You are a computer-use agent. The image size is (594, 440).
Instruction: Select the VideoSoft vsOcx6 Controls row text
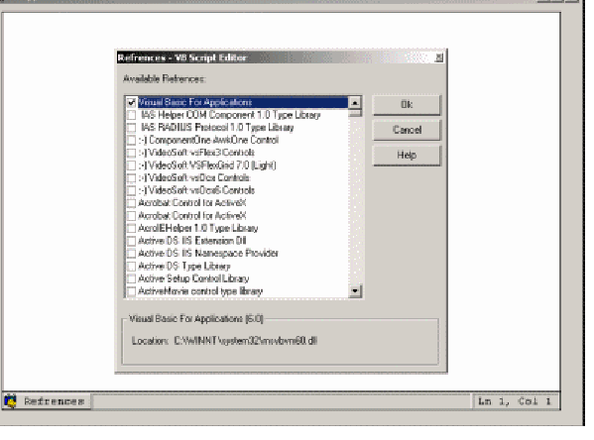(x=196, y=190)
